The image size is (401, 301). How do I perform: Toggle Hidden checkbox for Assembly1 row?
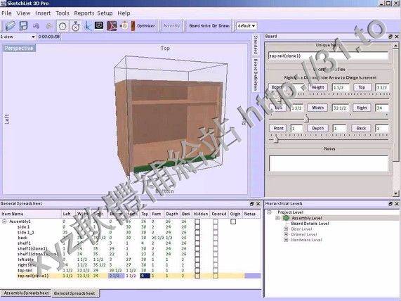197,222
